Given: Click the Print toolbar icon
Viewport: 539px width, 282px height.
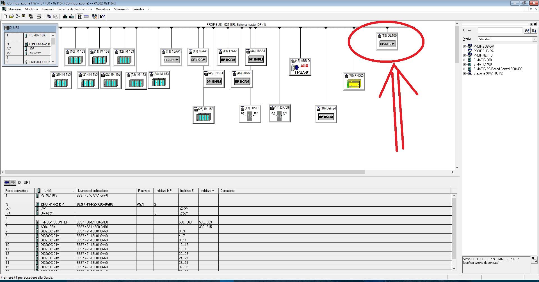Looking at the screenshot, I should coord(39,17).
